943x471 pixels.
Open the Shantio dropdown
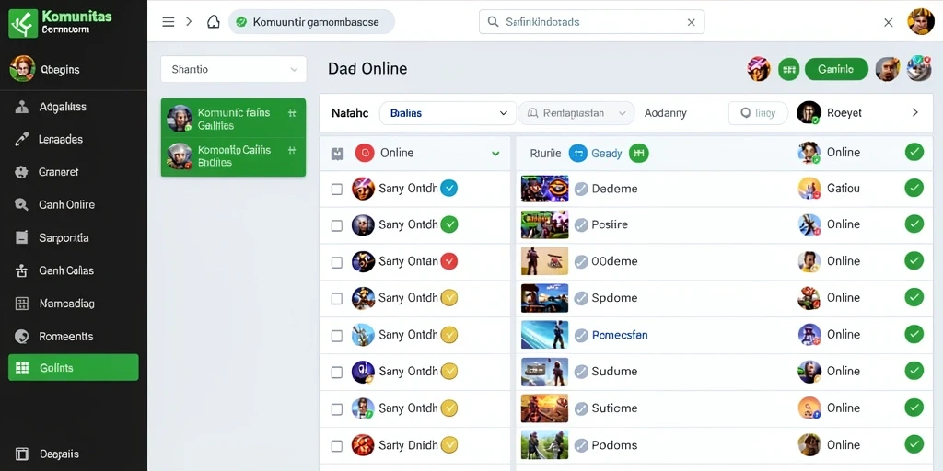coord(234,69)
